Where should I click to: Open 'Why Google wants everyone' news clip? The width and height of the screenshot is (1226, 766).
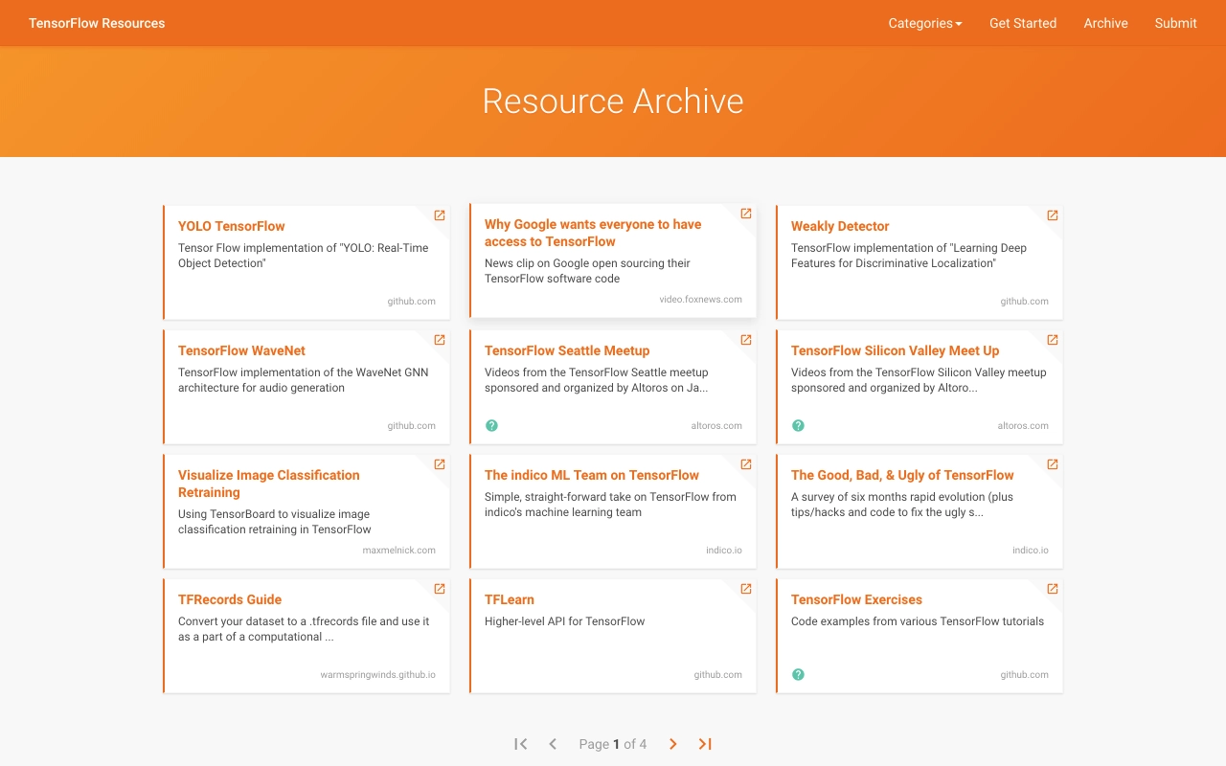[x=593, y=233]
